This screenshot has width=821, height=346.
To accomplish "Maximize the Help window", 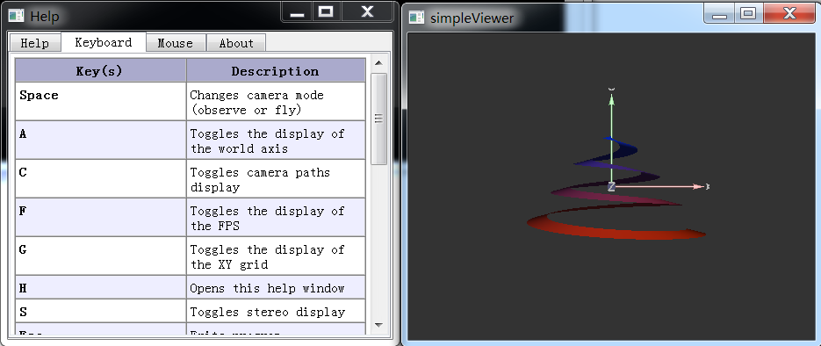I will pyautogui.click(x=327, y=12).
